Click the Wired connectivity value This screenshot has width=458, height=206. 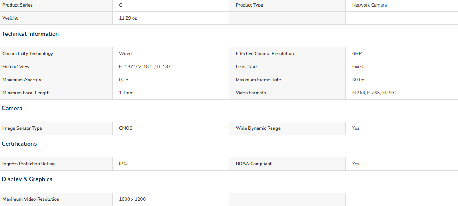[125, 54]
